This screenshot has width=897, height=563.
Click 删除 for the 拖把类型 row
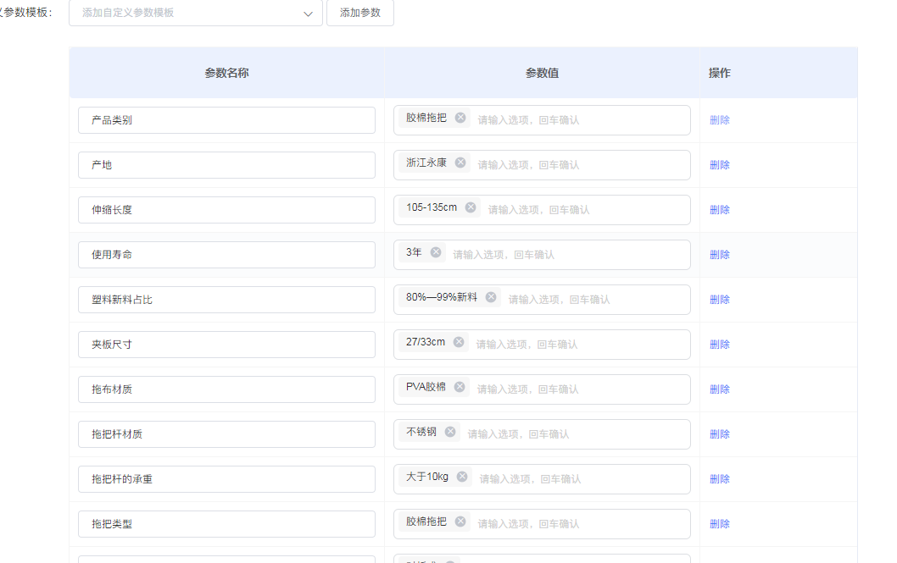click(719, 524)
